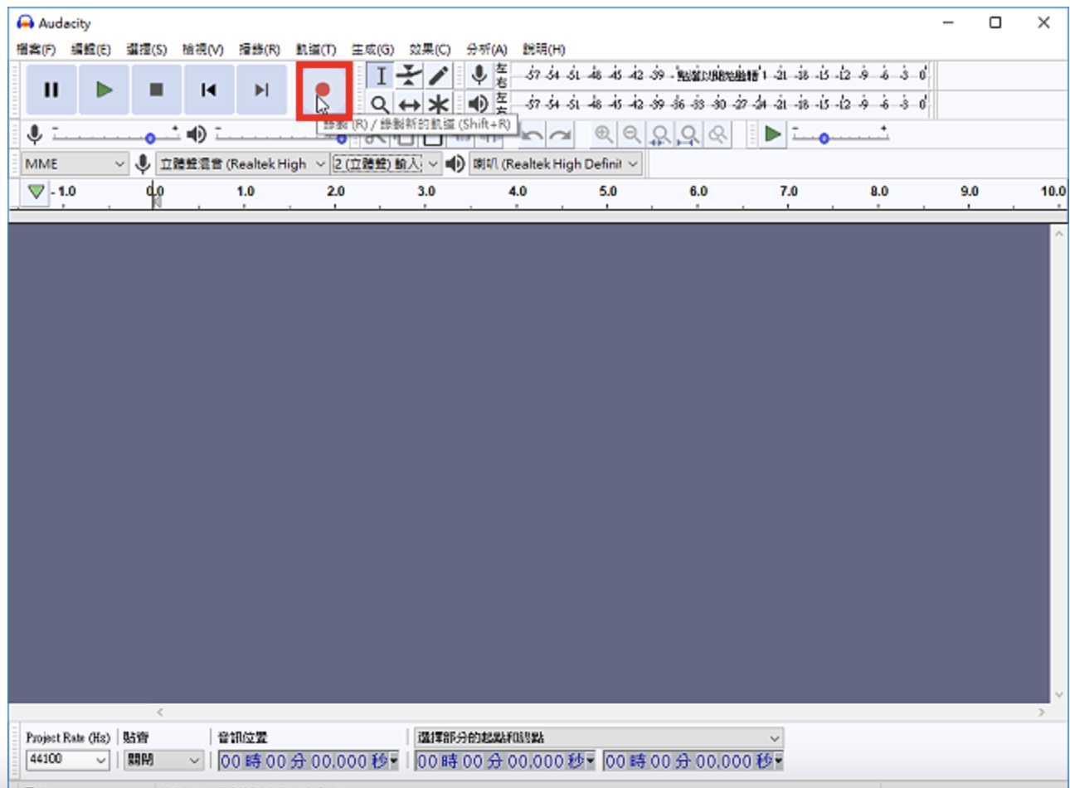This screenshot has width=1070, height=788.
Task: Select the Time Shift arrows tool
Action: tap(409, 105)
